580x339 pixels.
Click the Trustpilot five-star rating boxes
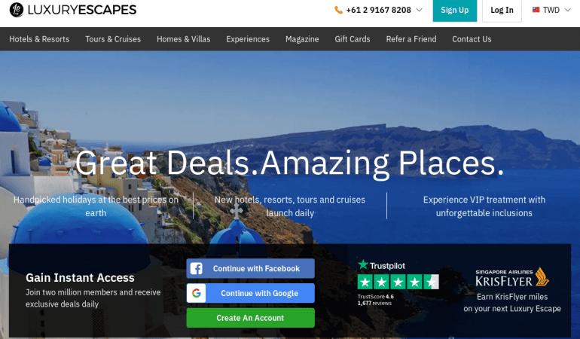pyautogui.click(x=398, y=282)
